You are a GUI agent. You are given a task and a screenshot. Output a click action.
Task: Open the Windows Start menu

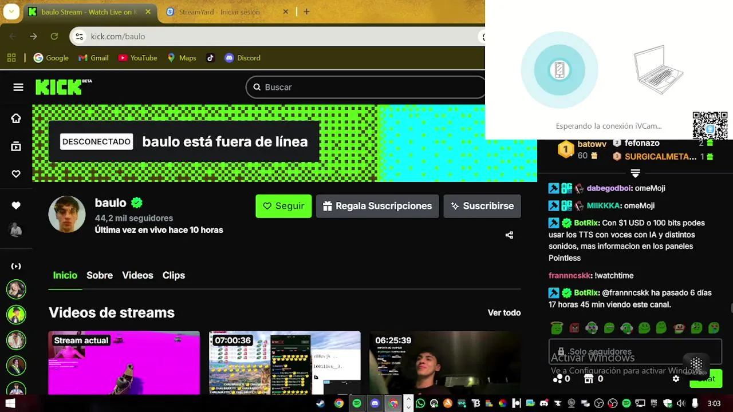click(x=10, y=403)
